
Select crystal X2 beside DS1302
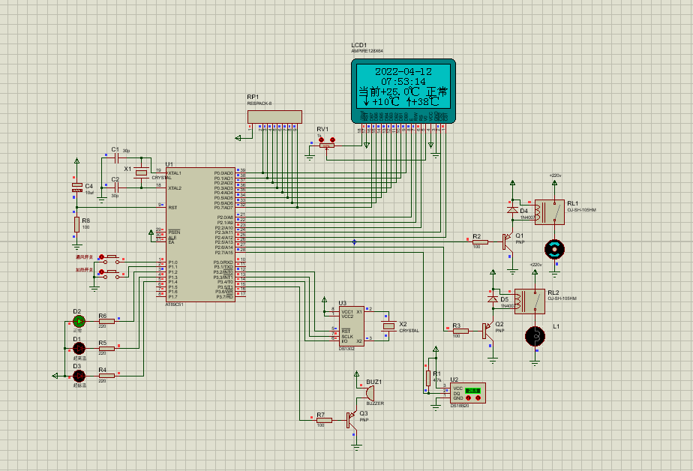(x=388, y=326)
